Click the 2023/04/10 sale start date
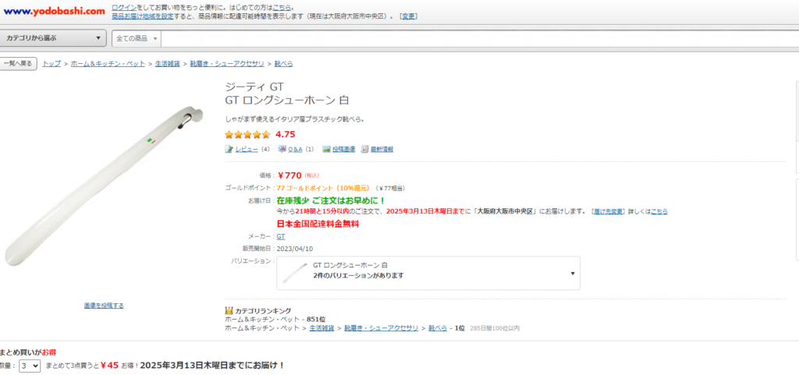This screenshot has height=375, width=799. (294, 249)
